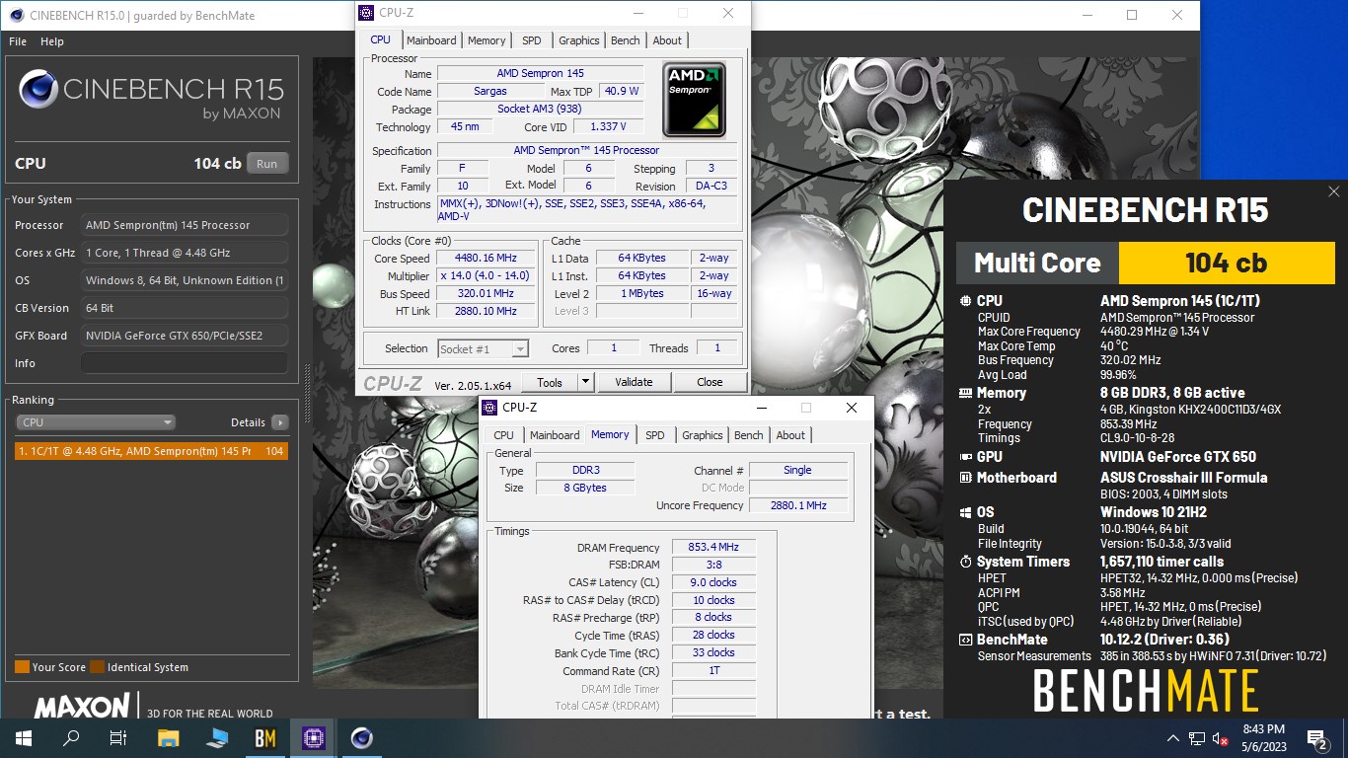The width and height of the screenshot is (1348, 758).
Task: Click the Cinebench R15 logo sphere icon
Action: 37,90
